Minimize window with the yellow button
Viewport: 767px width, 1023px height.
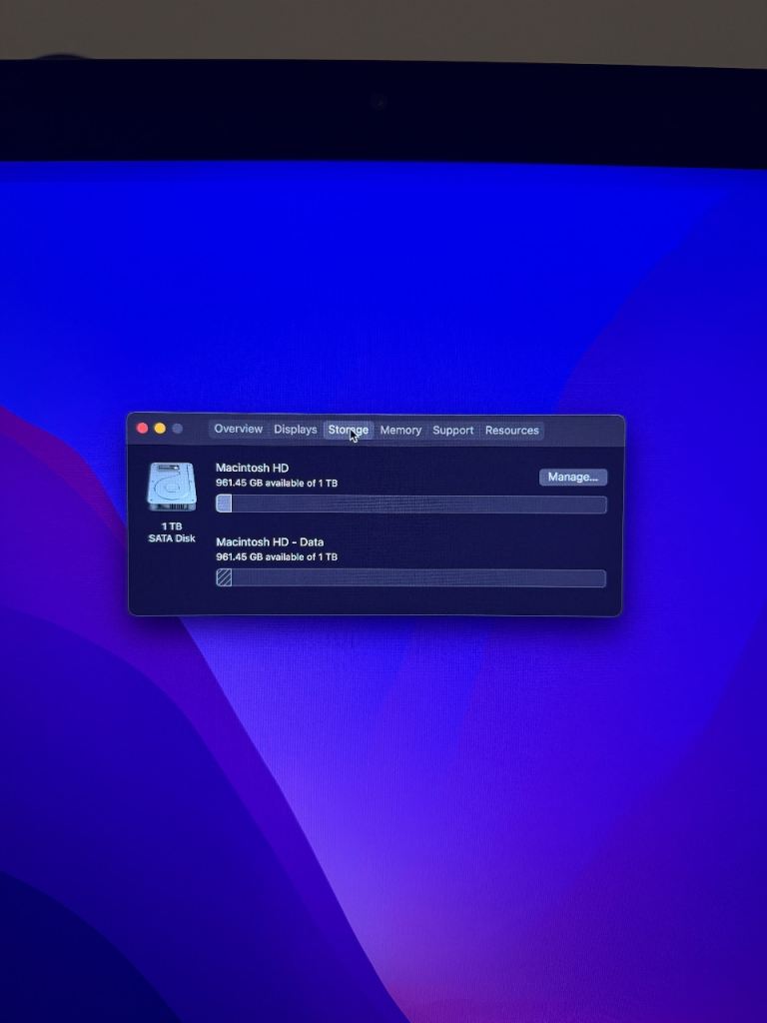pos(160,429)
